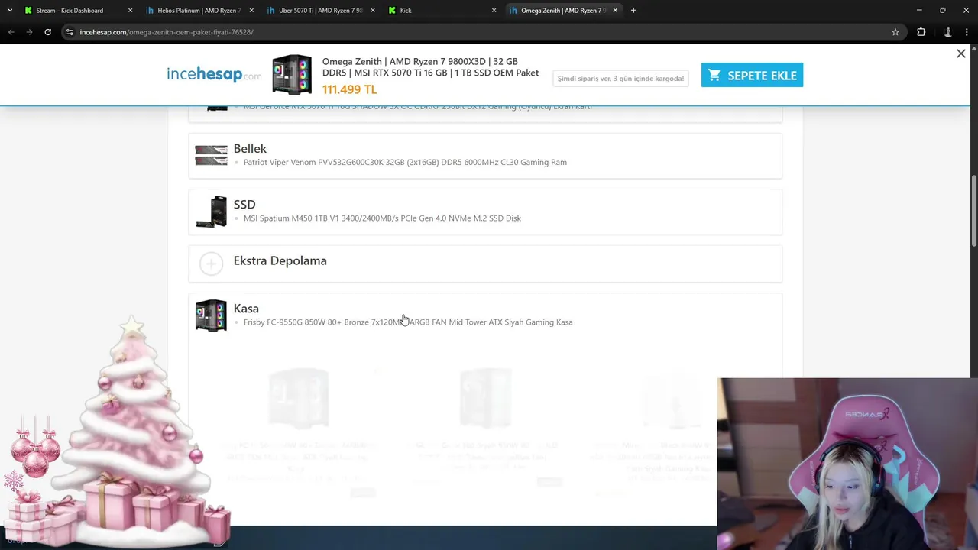Viewport: 978px width, 550px height.
Task: Click the 111.499 TL price
Action: (349, 89)
